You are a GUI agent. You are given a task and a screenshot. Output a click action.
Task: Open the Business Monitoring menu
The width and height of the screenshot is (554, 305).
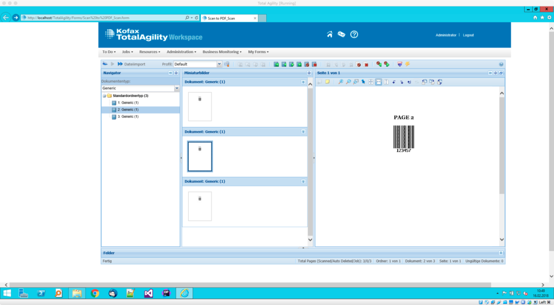click(222, 52)
